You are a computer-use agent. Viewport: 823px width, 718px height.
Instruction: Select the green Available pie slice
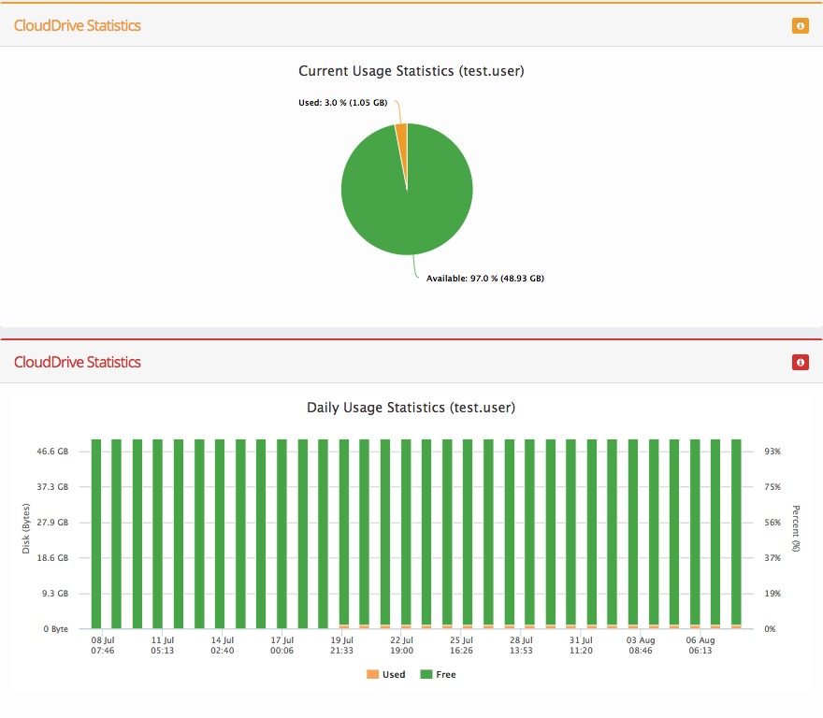coord(407,206)
